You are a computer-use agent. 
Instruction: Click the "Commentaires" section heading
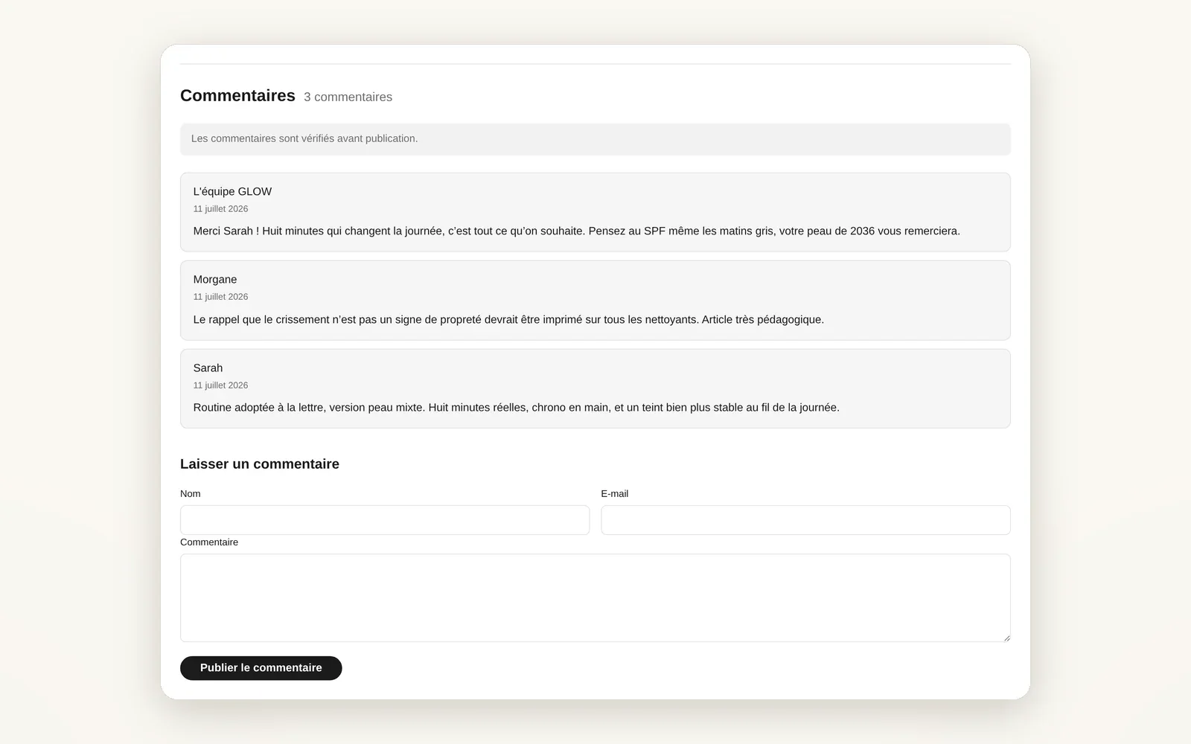pyautogui.click(x=237, y=96)
